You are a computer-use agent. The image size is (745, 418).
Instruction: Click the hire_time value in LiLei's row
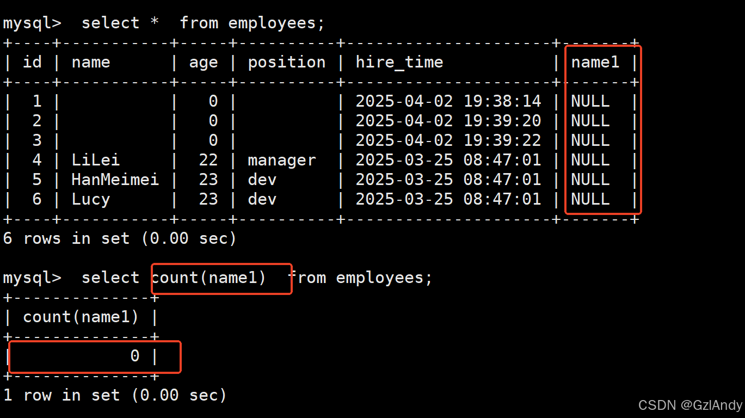tap(448, 160)
